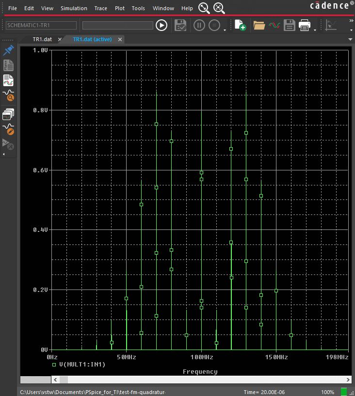Open the Simulation menu

point(74,8)
